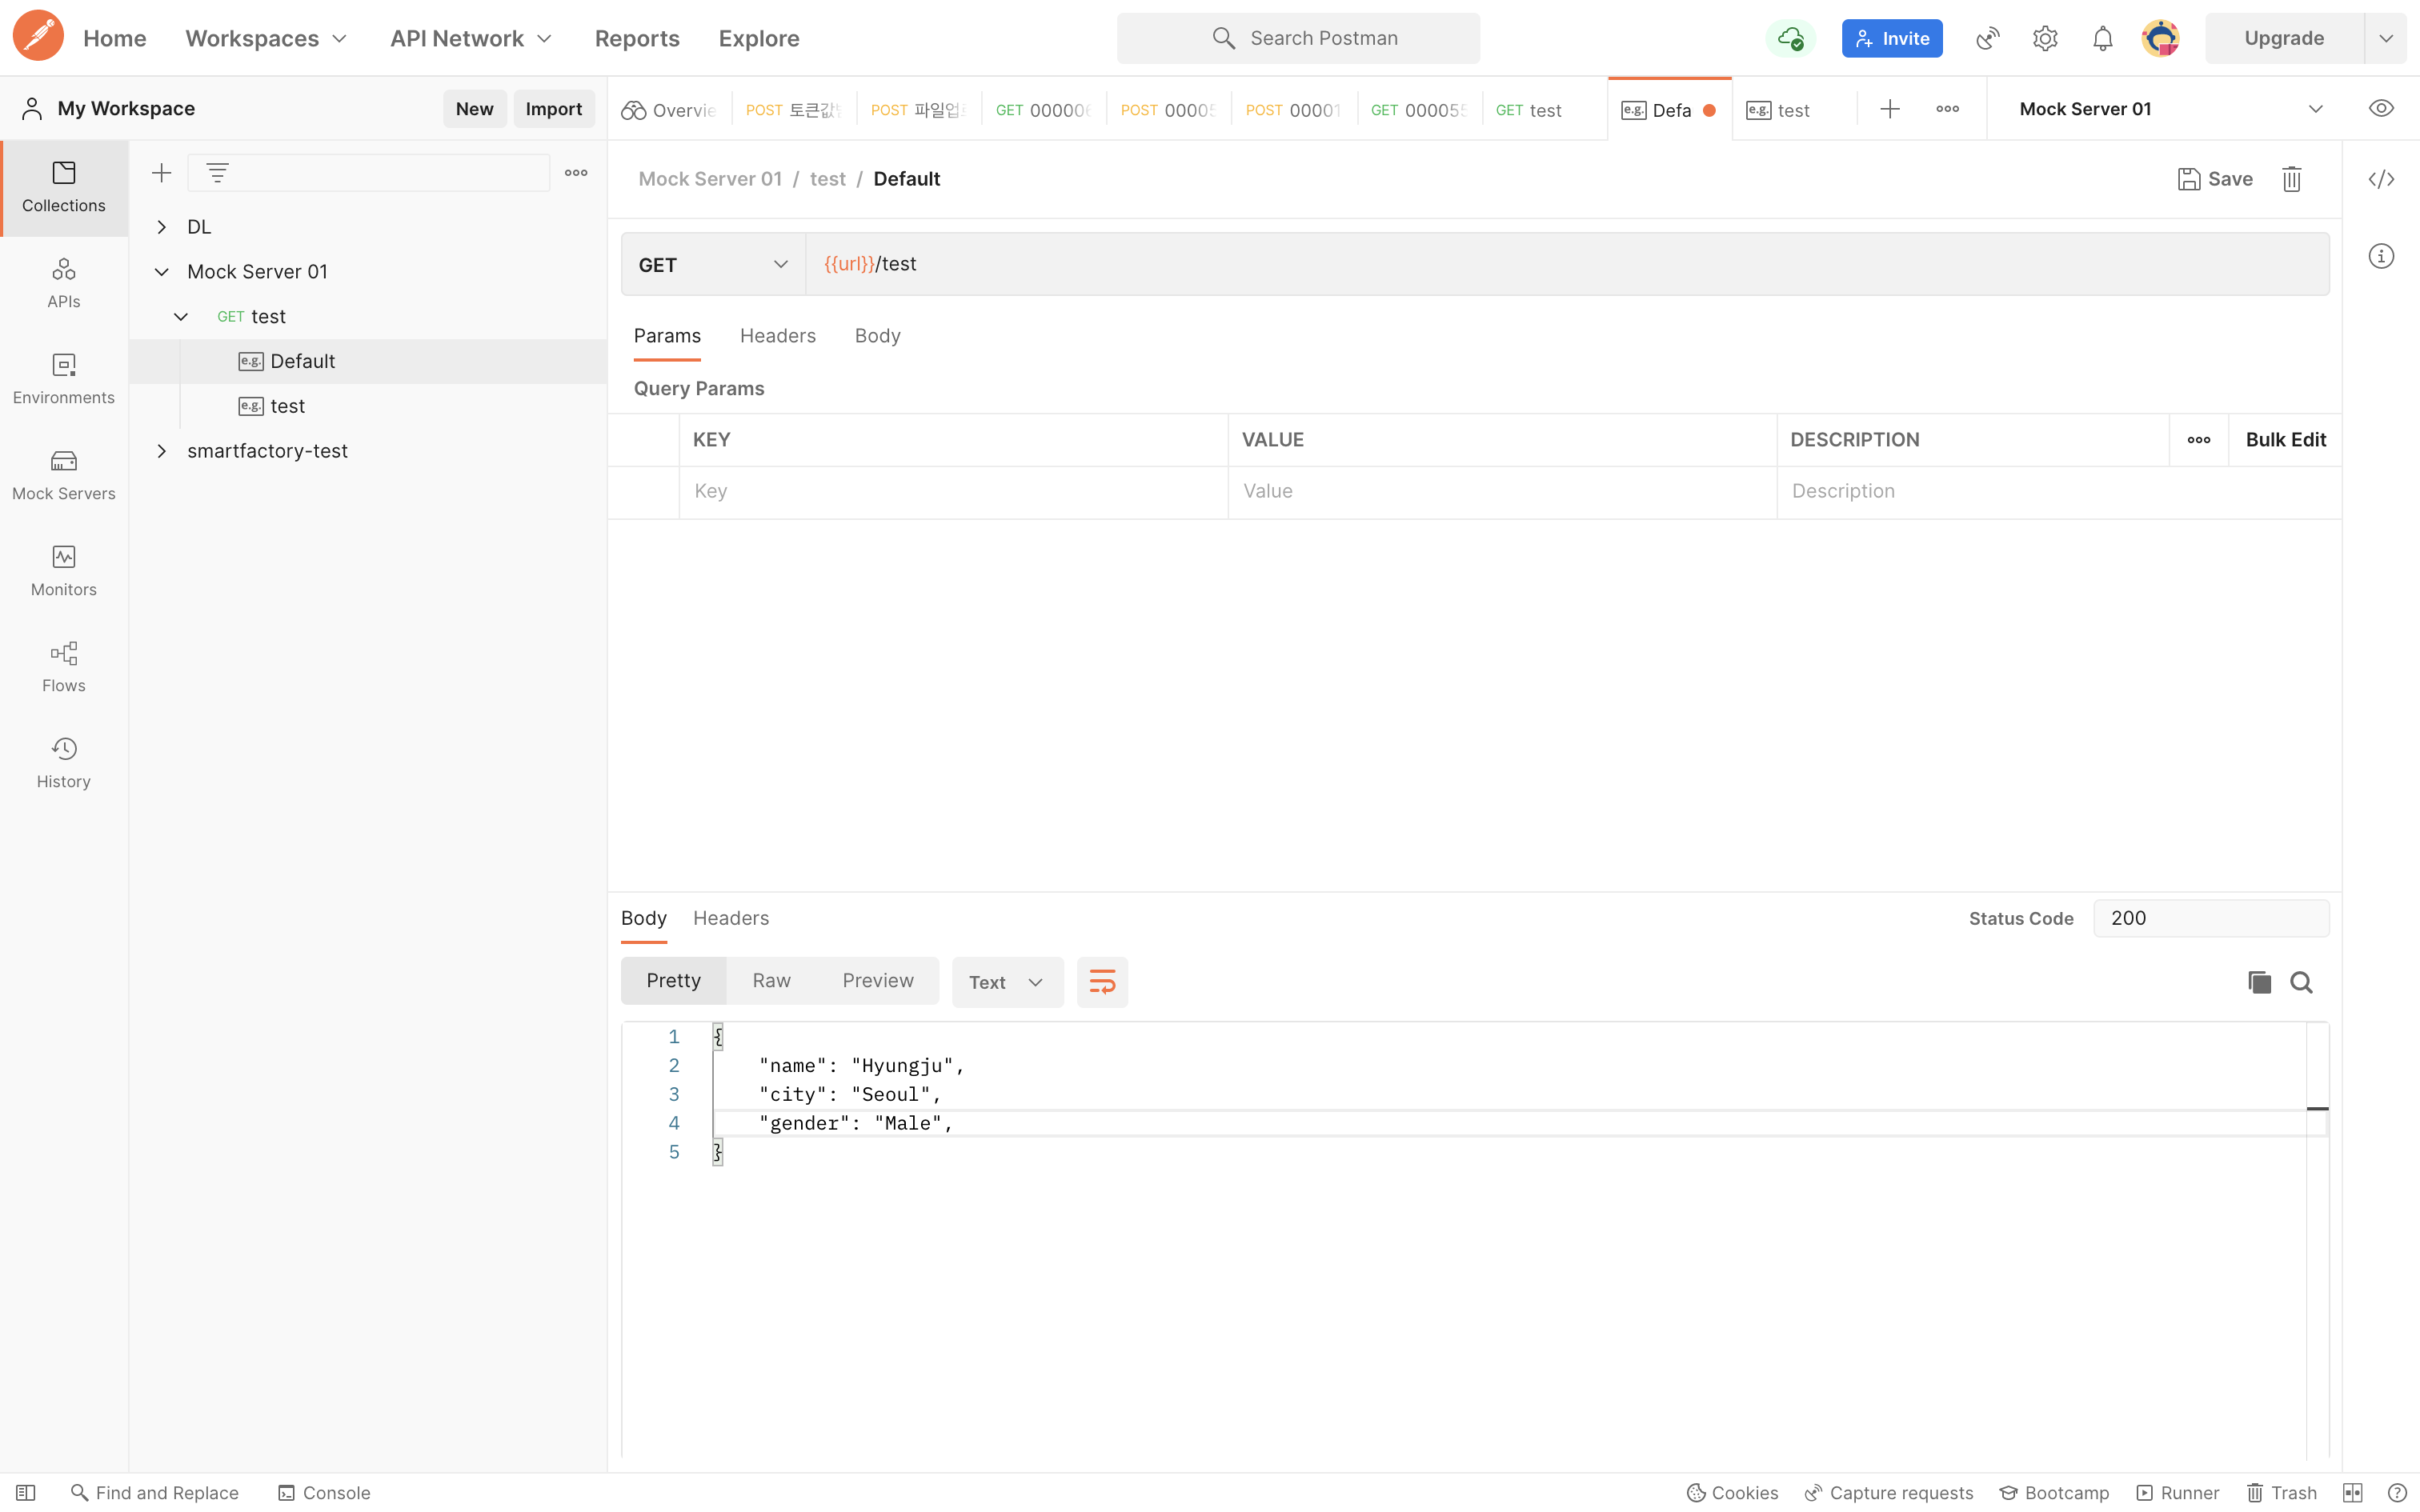The image size is (2420, 1512).
Task: Click Bulk Edit in query params
Action: coord(2285,440)
